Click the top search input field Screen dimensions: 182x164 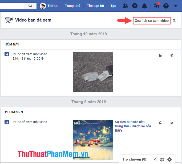pos(12,6)
